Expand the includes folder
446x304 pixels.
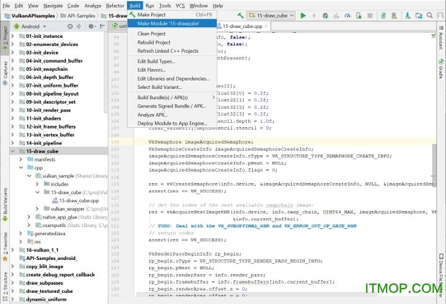[x=37, y=184]
